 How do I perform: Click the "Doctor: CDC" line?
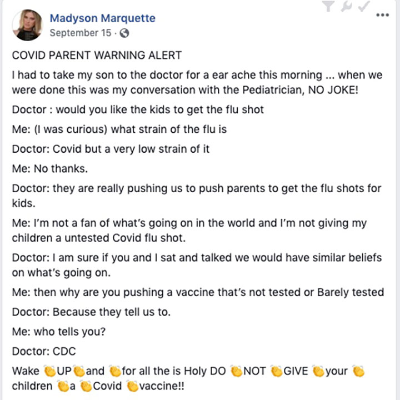click(x=44, y=351)
